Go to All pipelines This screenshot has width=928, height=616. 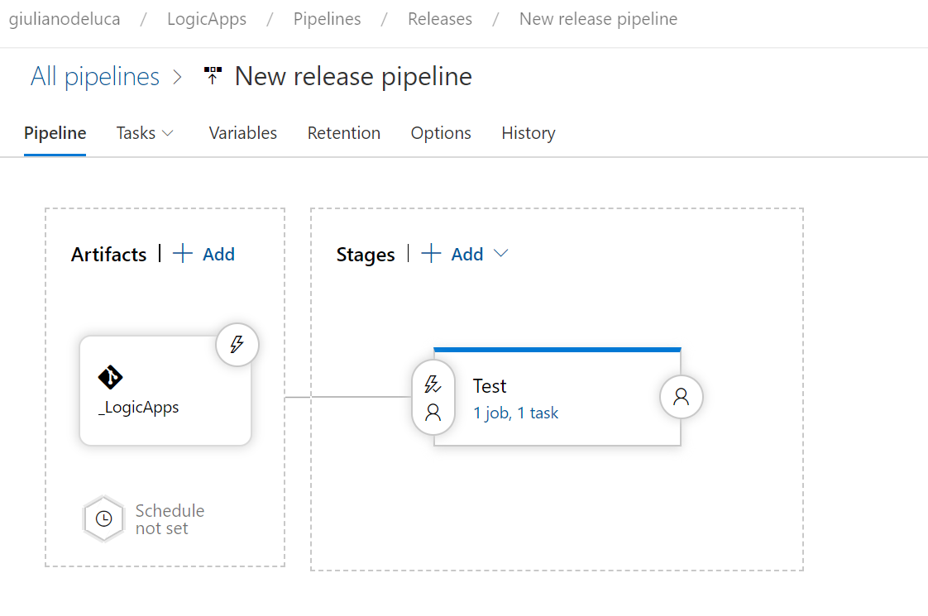pos(95,76)
